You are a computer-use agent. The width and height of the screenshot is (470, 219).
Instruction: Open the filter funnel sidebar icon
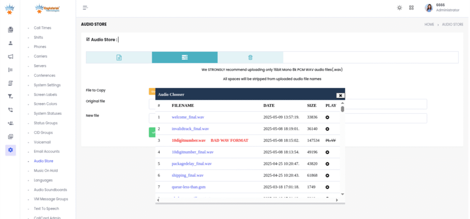tap(11, 96)
